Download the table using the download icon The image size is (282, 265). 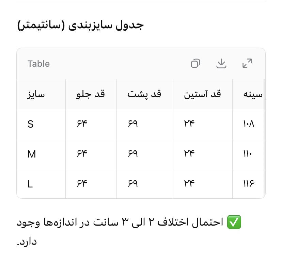tap(221, 63)
